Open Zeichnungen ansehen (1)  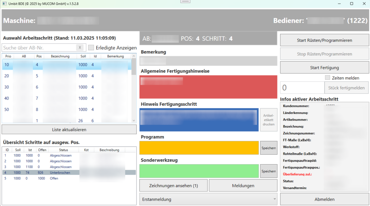click(x=173, y=186)
